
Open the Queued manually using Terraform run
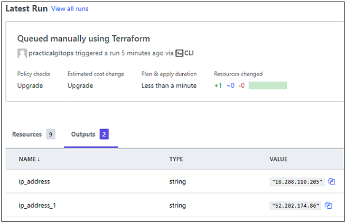[83, 38]
